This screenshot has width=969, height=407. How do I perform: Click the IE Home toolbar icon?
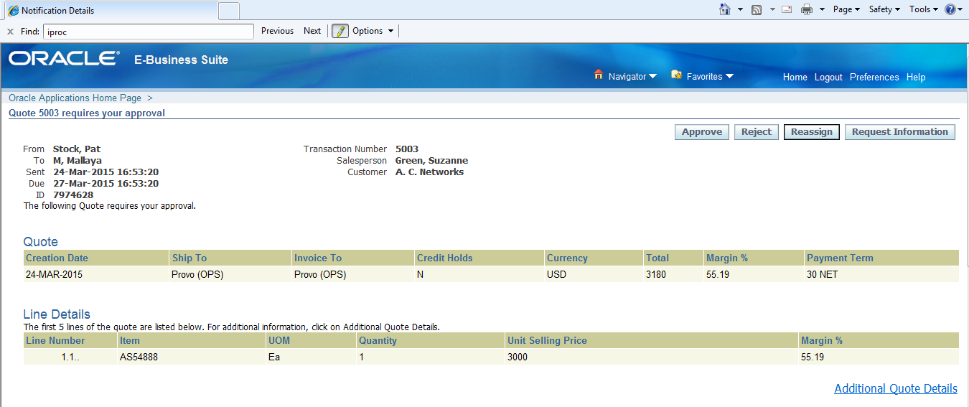[x=725, y=9]
